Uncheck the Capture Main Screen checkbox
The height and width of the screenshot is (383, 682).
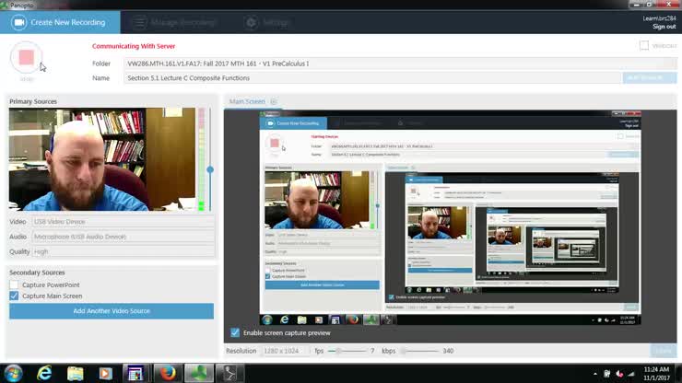click(x=14, y=296)
